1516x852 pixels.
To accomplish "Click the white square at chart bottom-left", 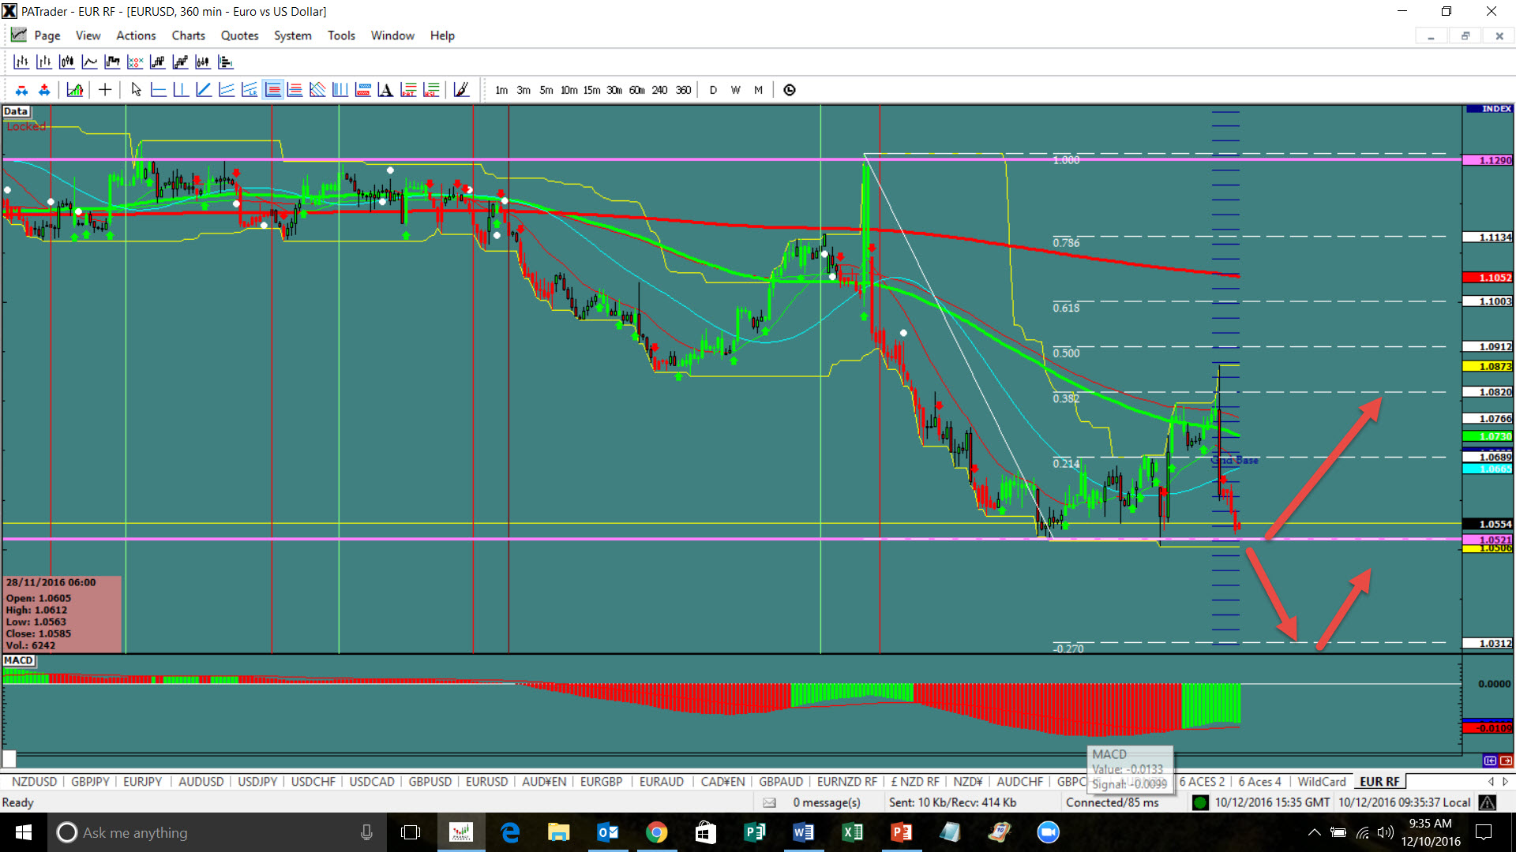I will (9, 759).
